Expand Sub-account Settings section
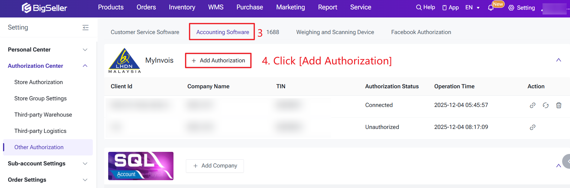The width and height of the screenshot is (570, 188). pos(85,164)
